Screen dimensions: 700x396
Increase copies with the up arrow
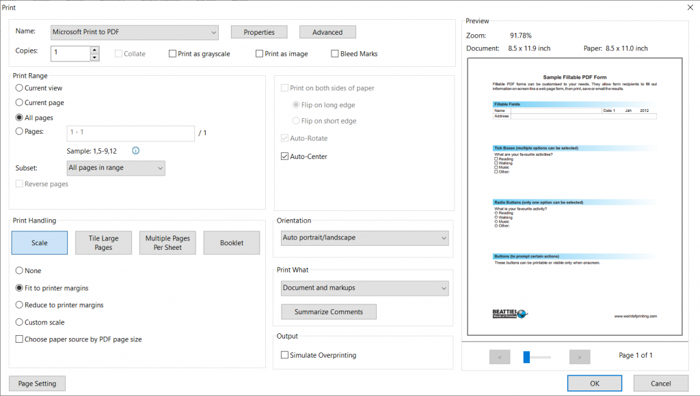[94, 50]
